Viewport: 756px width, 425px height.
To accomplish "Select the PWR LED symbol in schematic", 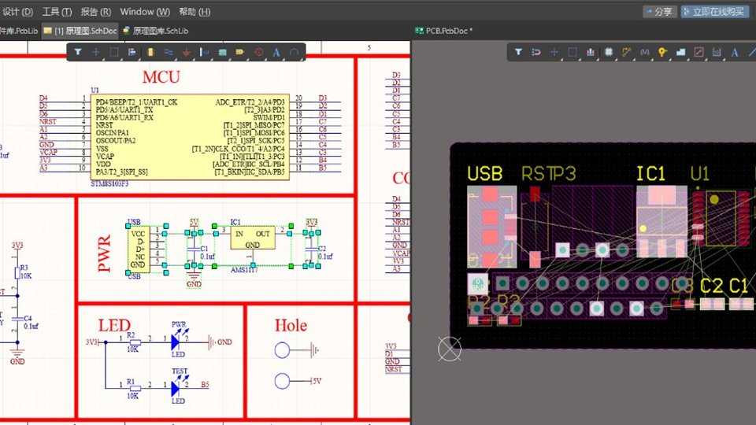I will coord(177,341).
